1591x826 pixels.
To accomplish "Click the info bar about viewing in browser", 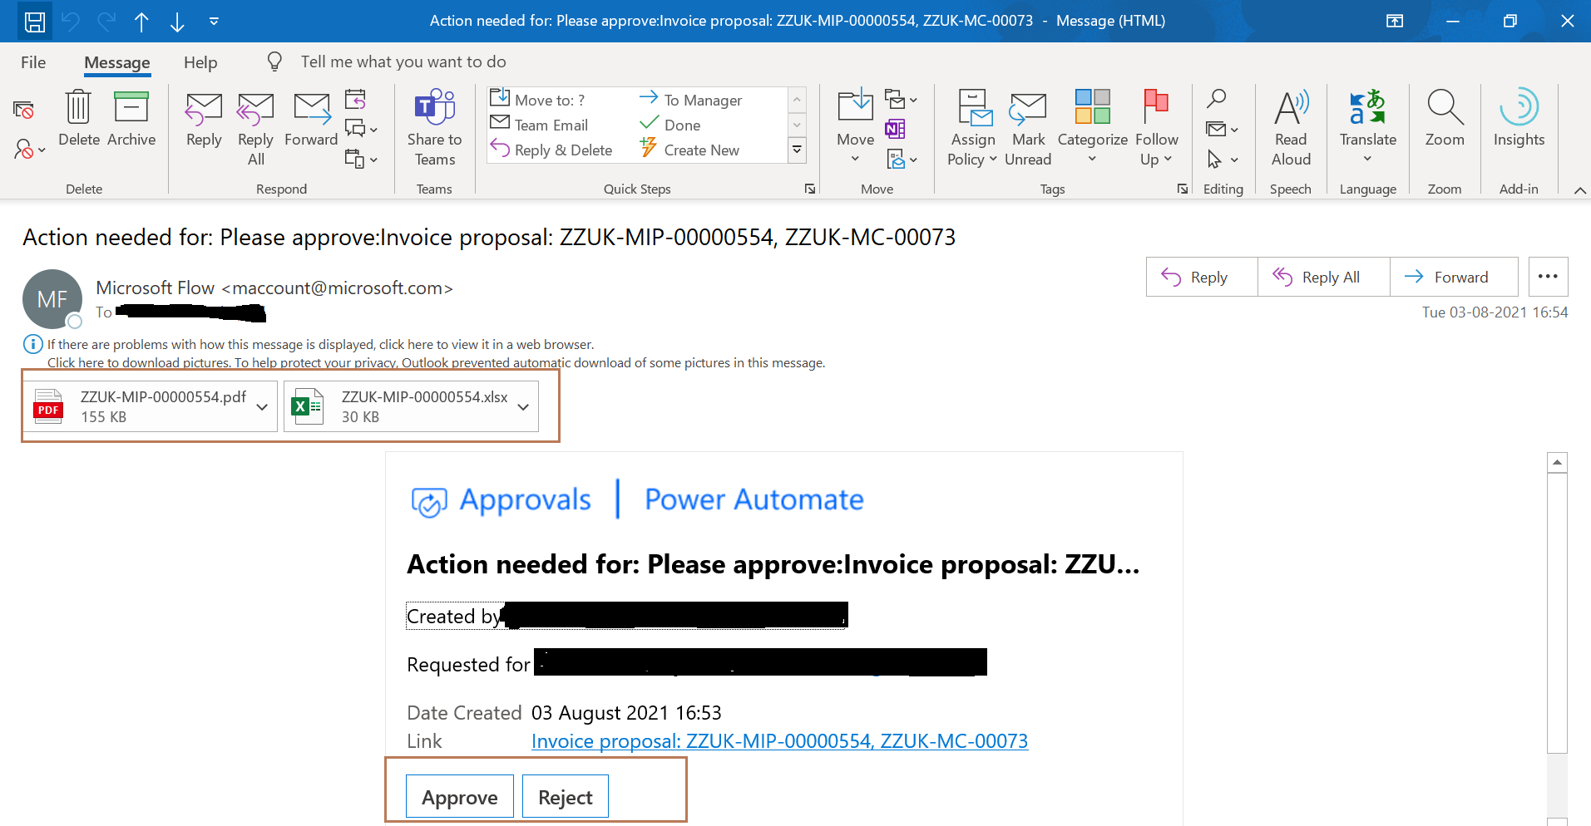I will pos(320,344).
